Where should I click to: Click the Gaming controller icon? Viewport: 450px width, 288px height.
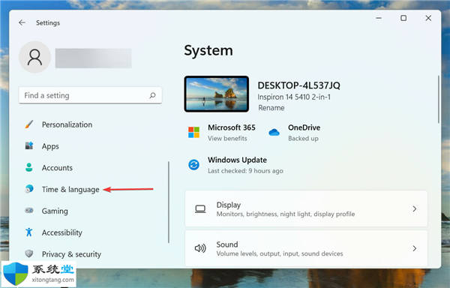[x=29, y=211]
